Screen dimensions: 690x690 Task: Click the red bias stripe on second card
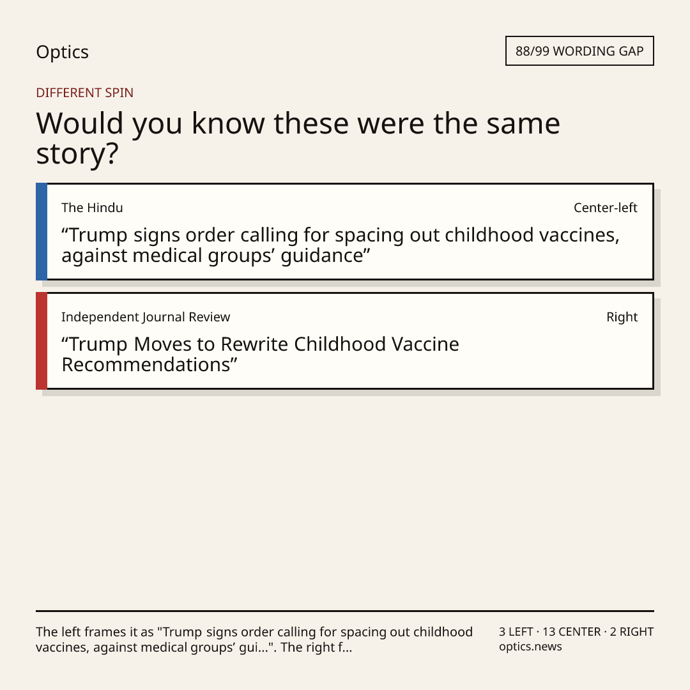click(x=42, y=341)
